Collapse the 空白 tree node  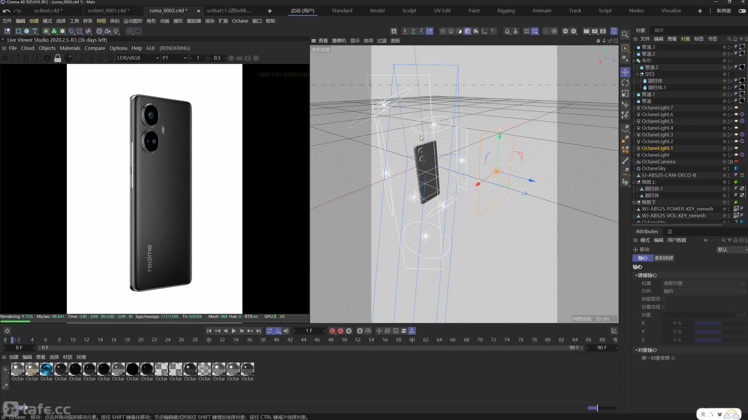tap(637, 74)
